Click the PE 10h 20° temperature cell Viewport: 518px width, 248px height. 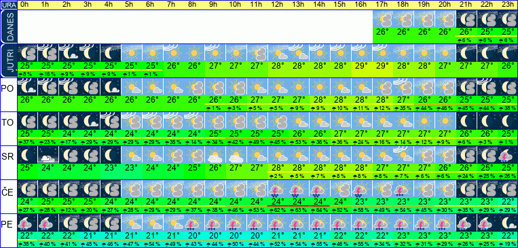click(236, 235)
